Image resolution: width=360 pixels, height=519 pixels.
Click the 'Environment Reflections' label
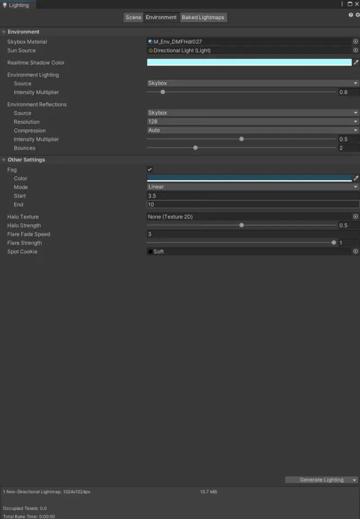(37, 104)
